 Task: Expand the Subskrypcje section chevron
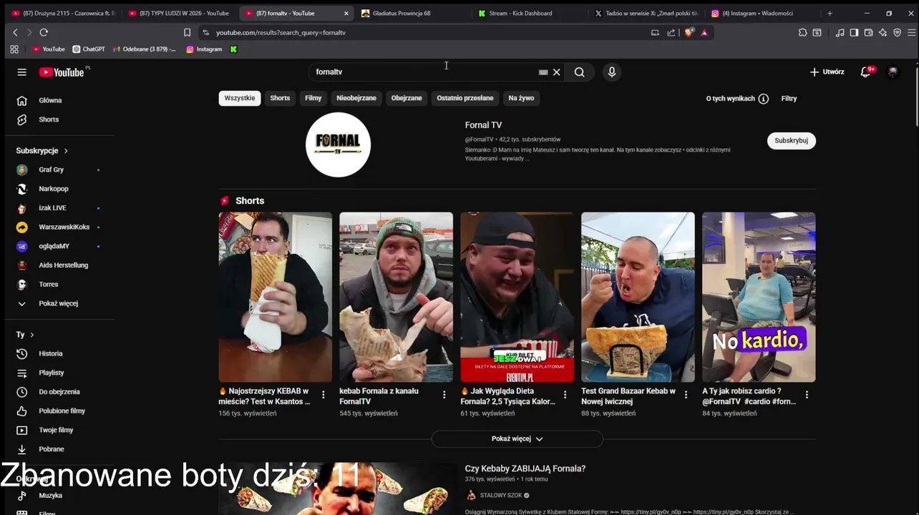[x=66, y=151]
